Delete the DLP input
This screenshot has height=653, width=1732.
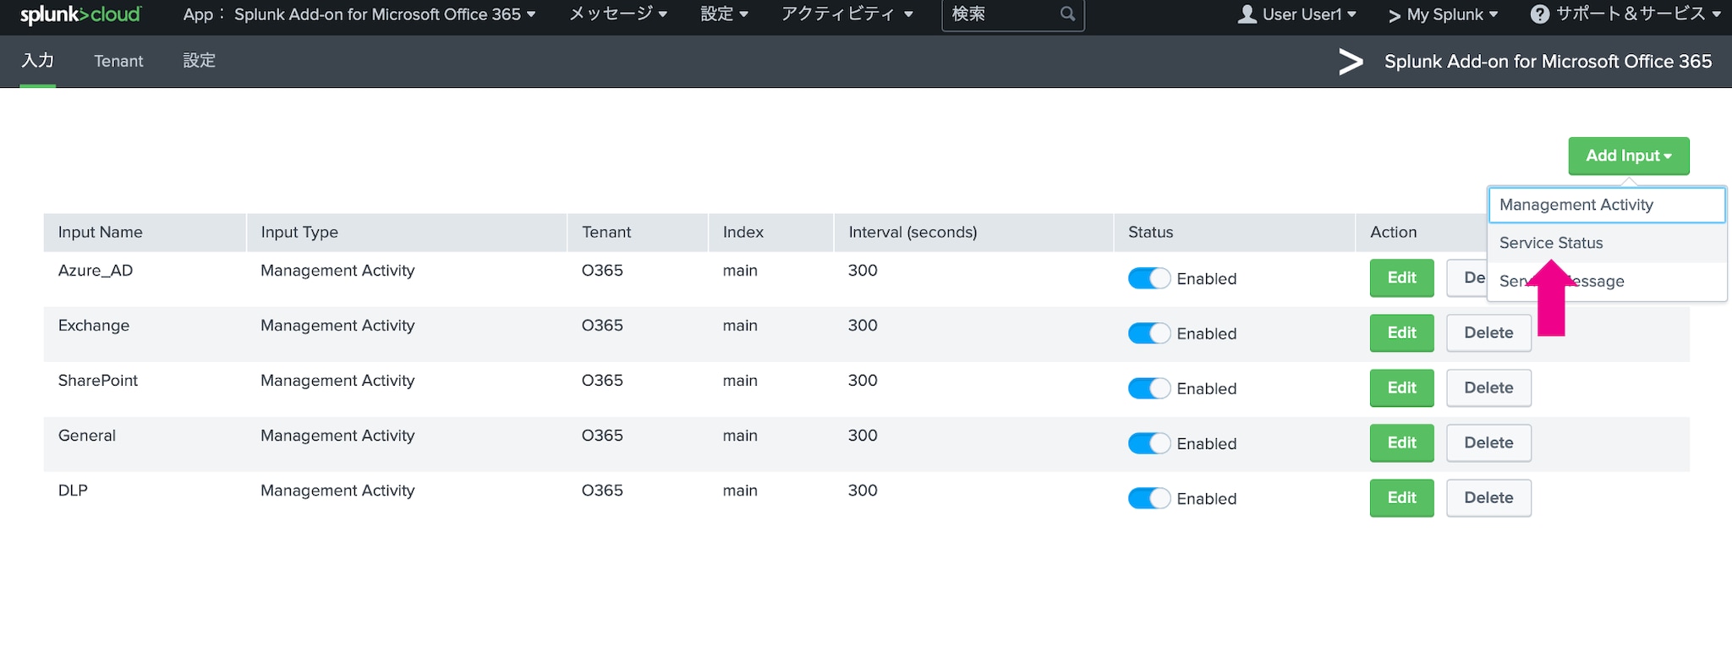tap(1488, 497)
